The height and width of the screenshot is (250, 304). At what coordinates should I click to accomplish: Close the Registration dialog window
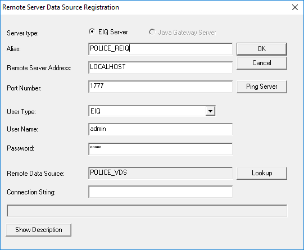point(295,7)
